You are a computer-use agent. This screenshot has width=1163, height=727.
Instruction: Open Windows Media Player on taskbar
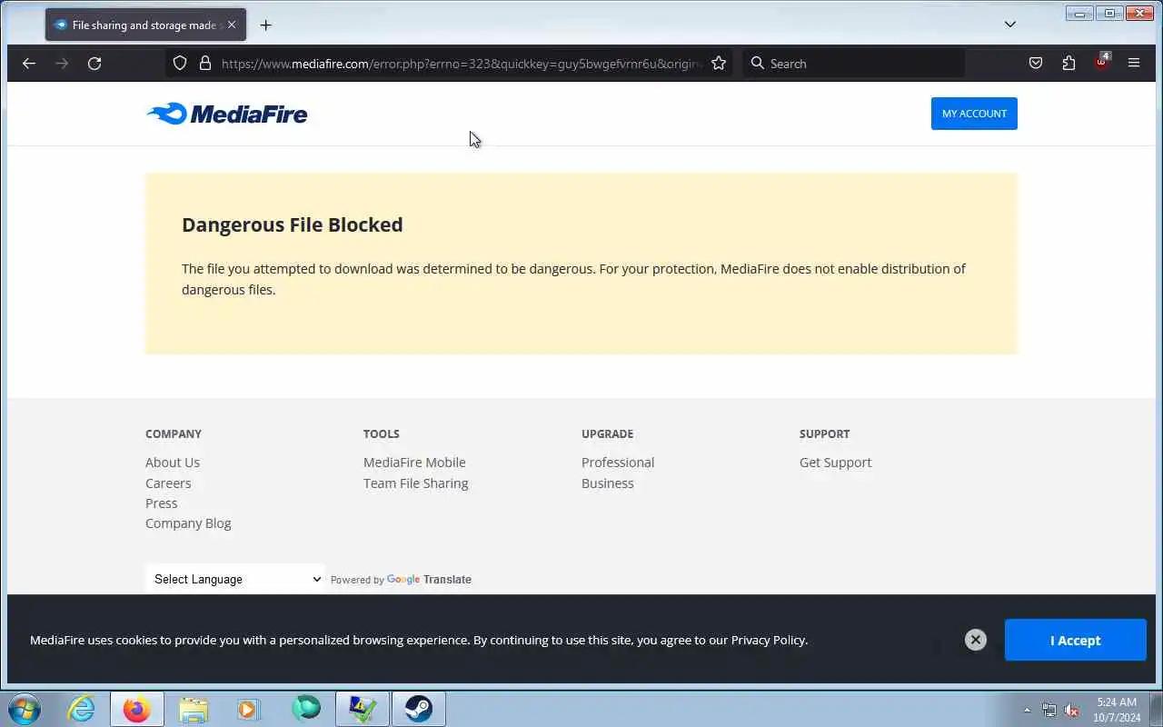tap(249, 709)
